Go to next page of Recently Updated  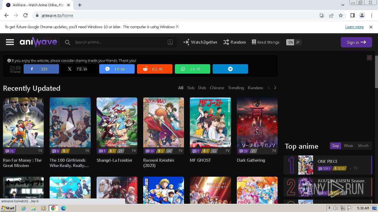click(275, 88)
